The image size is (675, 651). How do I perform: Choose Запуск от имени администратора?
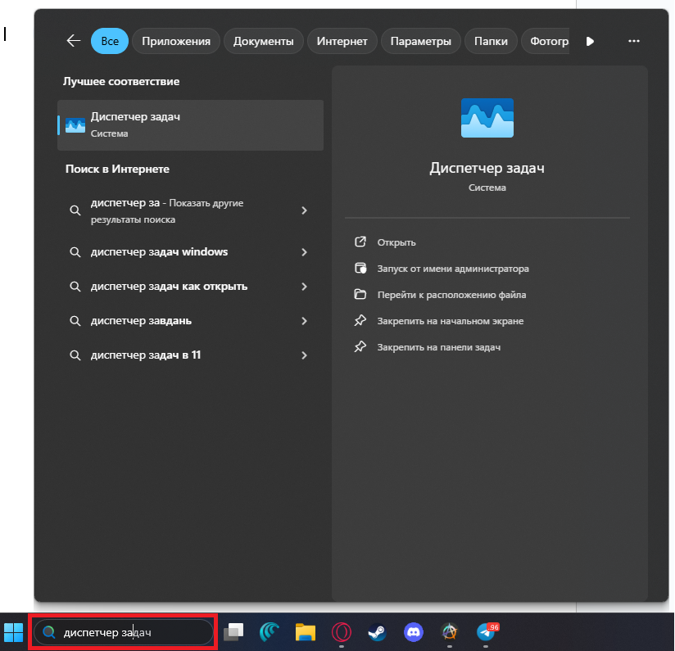coord(452,269)
